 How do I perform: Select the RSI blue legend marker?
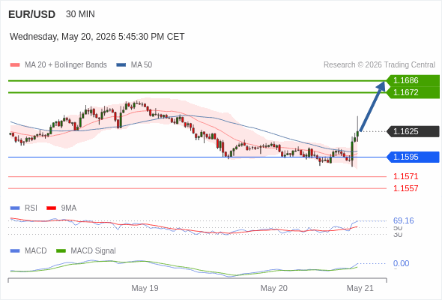tap(15, 208)
